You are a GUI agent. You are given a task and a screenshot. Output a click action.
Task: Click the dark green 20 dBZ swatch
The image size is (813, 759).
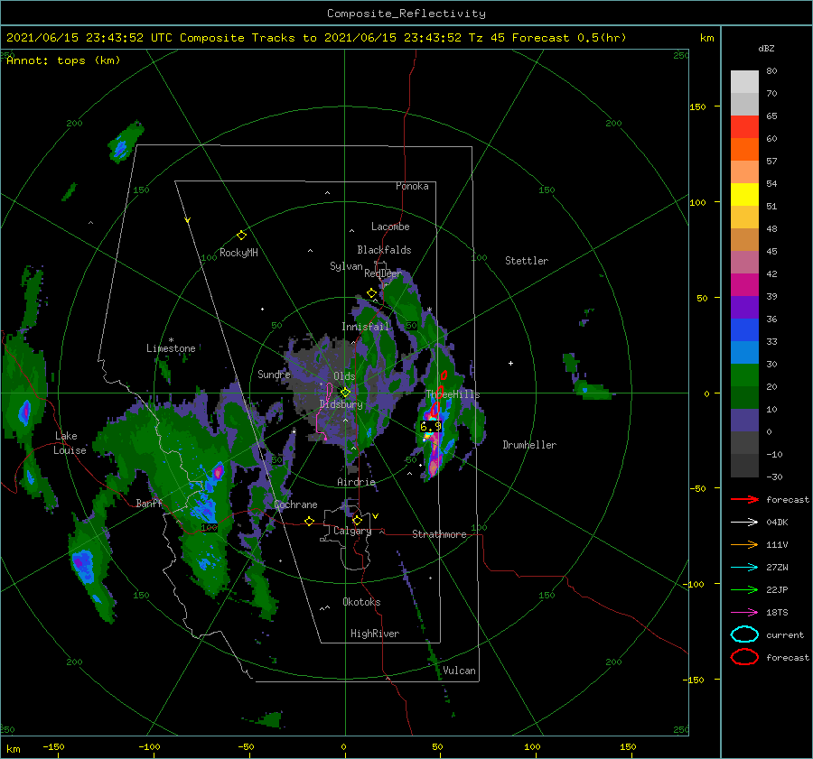coord(744,397)
